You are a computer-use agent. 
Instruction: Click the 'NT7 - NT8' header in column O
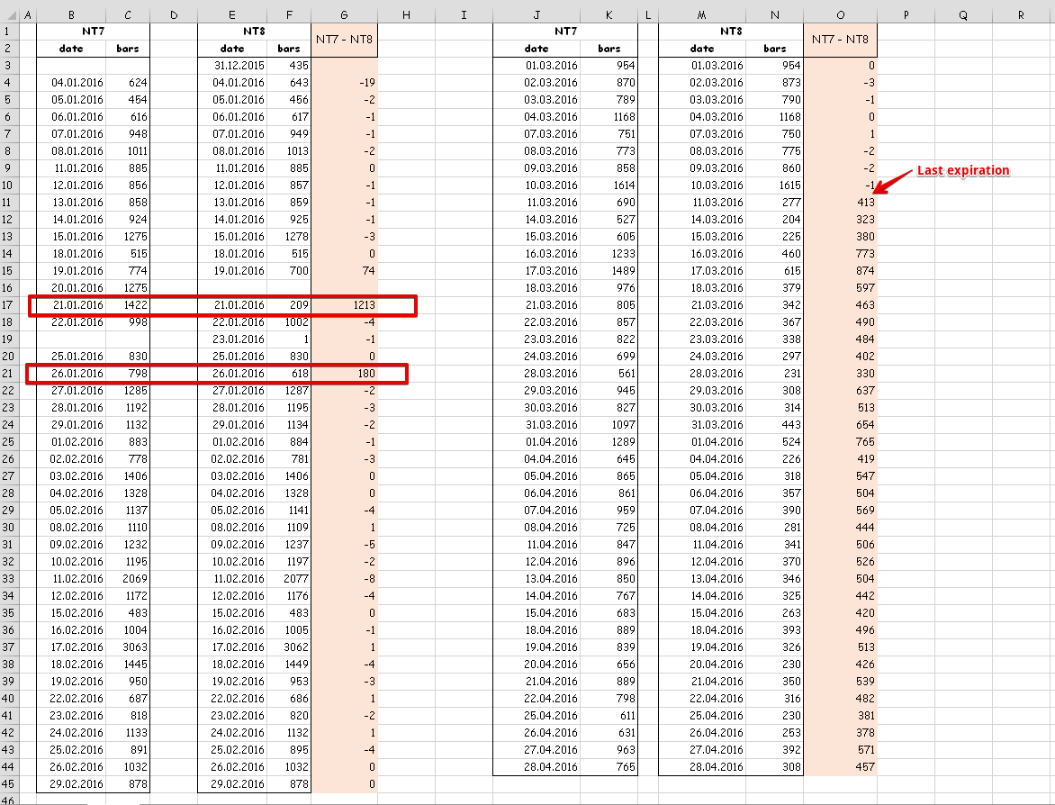click(x=841, y=39)
